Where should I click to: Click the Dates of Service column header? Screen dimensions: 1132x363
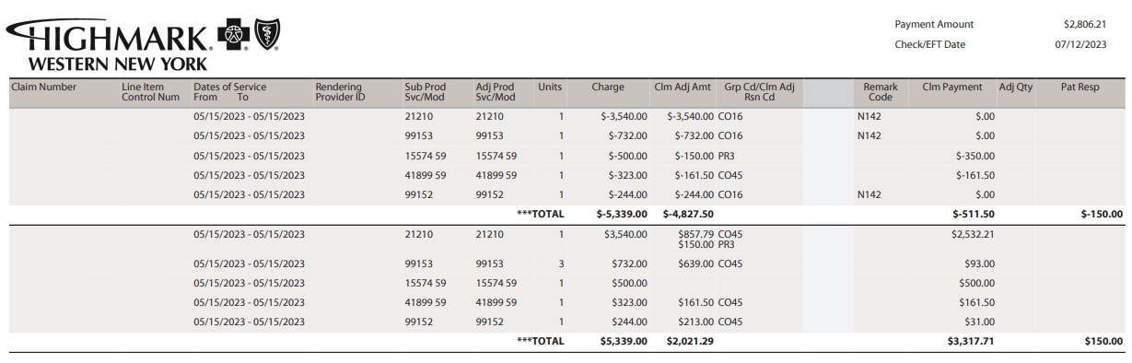(x=229, y=92)
